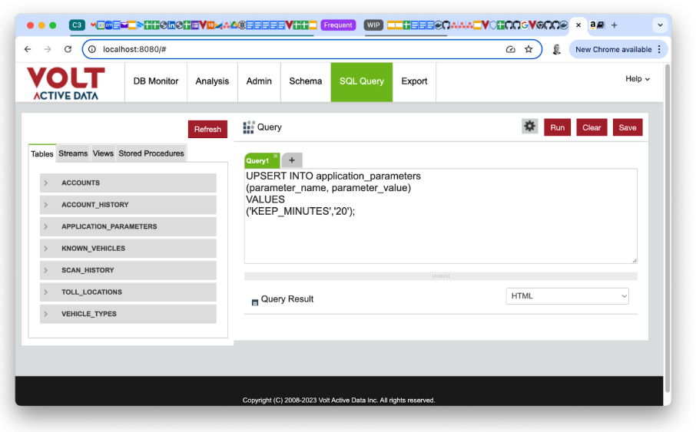This screenshot has width=696, height=432.
Task: Click the speedometer icon in address bar
Action: 510,49
